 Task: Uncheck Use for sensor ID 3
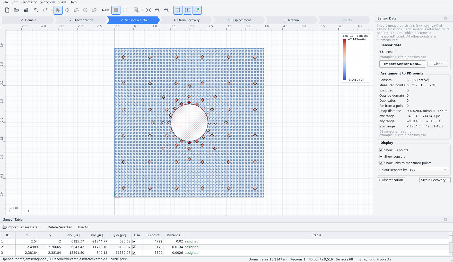[x=134, y=253]
